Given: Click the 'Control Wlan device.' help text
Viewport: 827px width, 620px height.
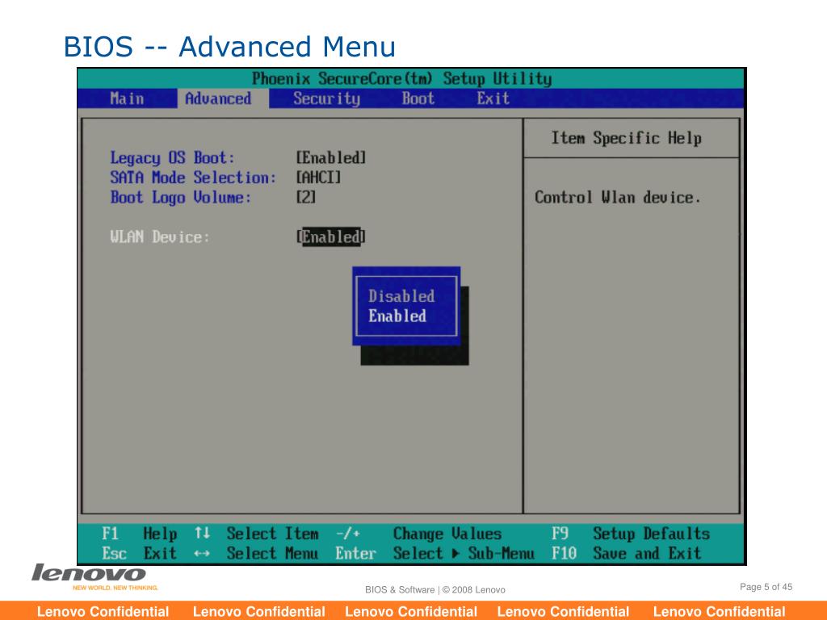Looking at the screenshot, I should pos(618,198).
